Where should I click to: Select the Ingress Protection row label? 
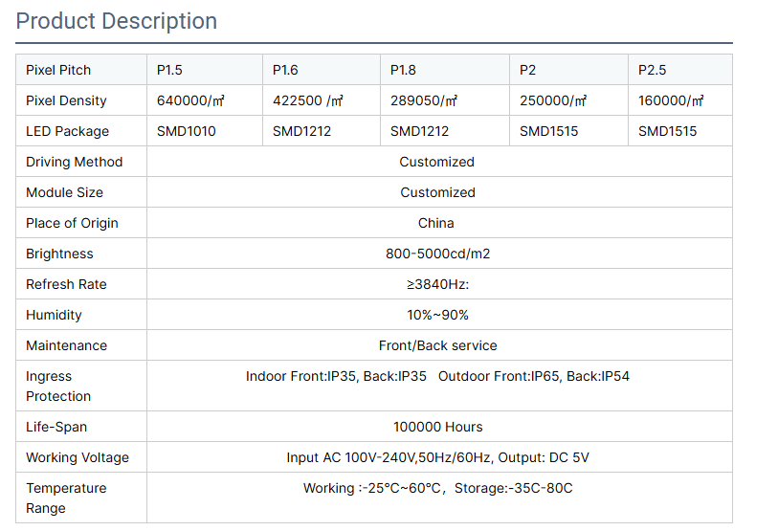(x=58, y=387)
